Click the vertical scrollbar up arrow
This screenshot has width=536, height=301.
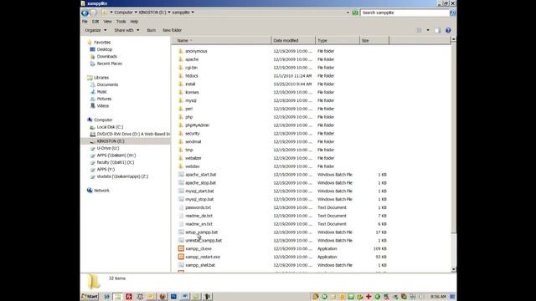click(454, 39)
